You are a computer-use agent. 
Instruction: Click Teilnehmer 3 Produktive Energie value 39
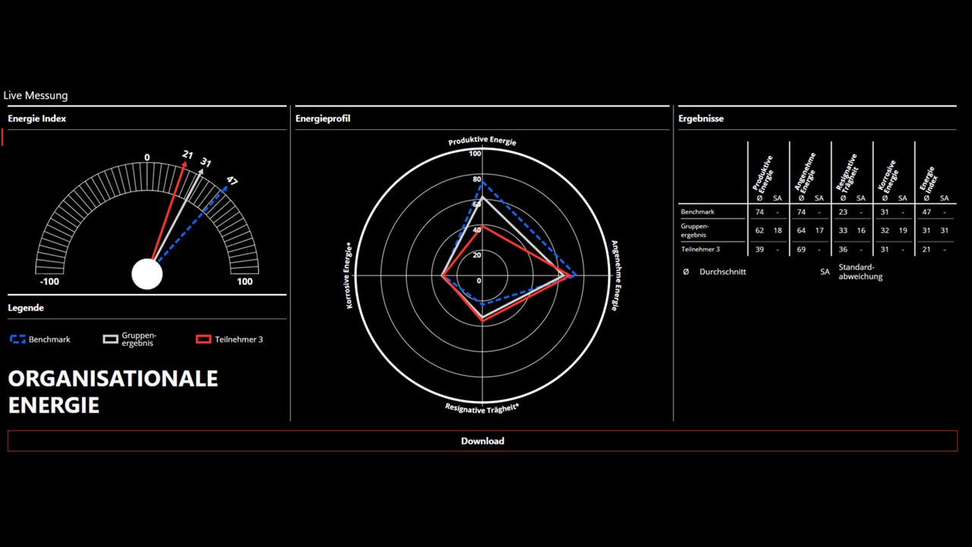click(x=759, y=249)
